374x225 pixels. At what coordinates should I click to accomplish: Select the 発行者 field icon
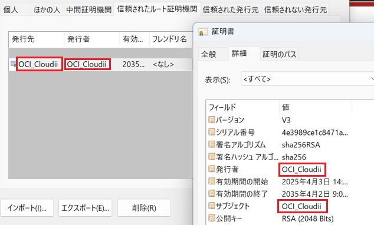coord(212,169)
